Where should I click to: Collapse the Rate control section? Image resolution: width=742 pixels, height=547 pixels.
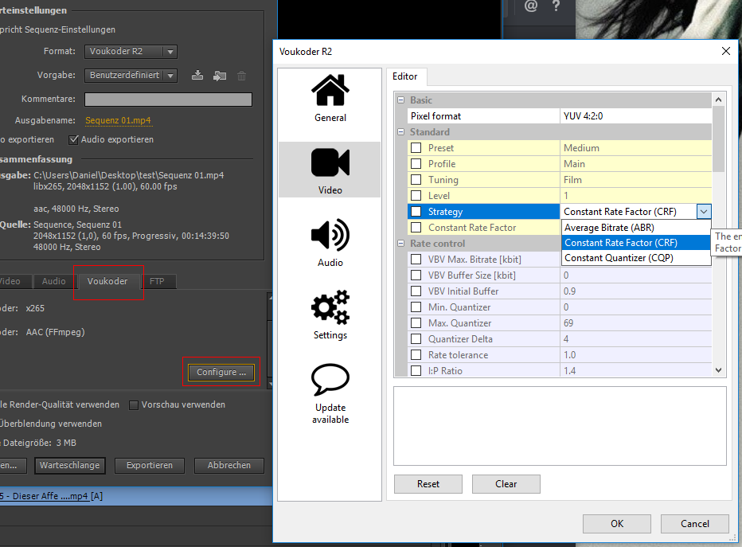pos(401,244)
